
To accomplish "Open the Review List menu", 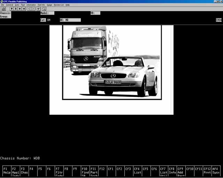I will pyautogui.click(x=59, y=5).
